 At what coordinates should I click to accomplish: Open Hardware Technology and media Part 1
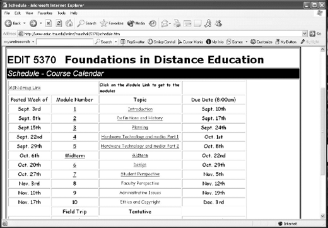[140, 136]
